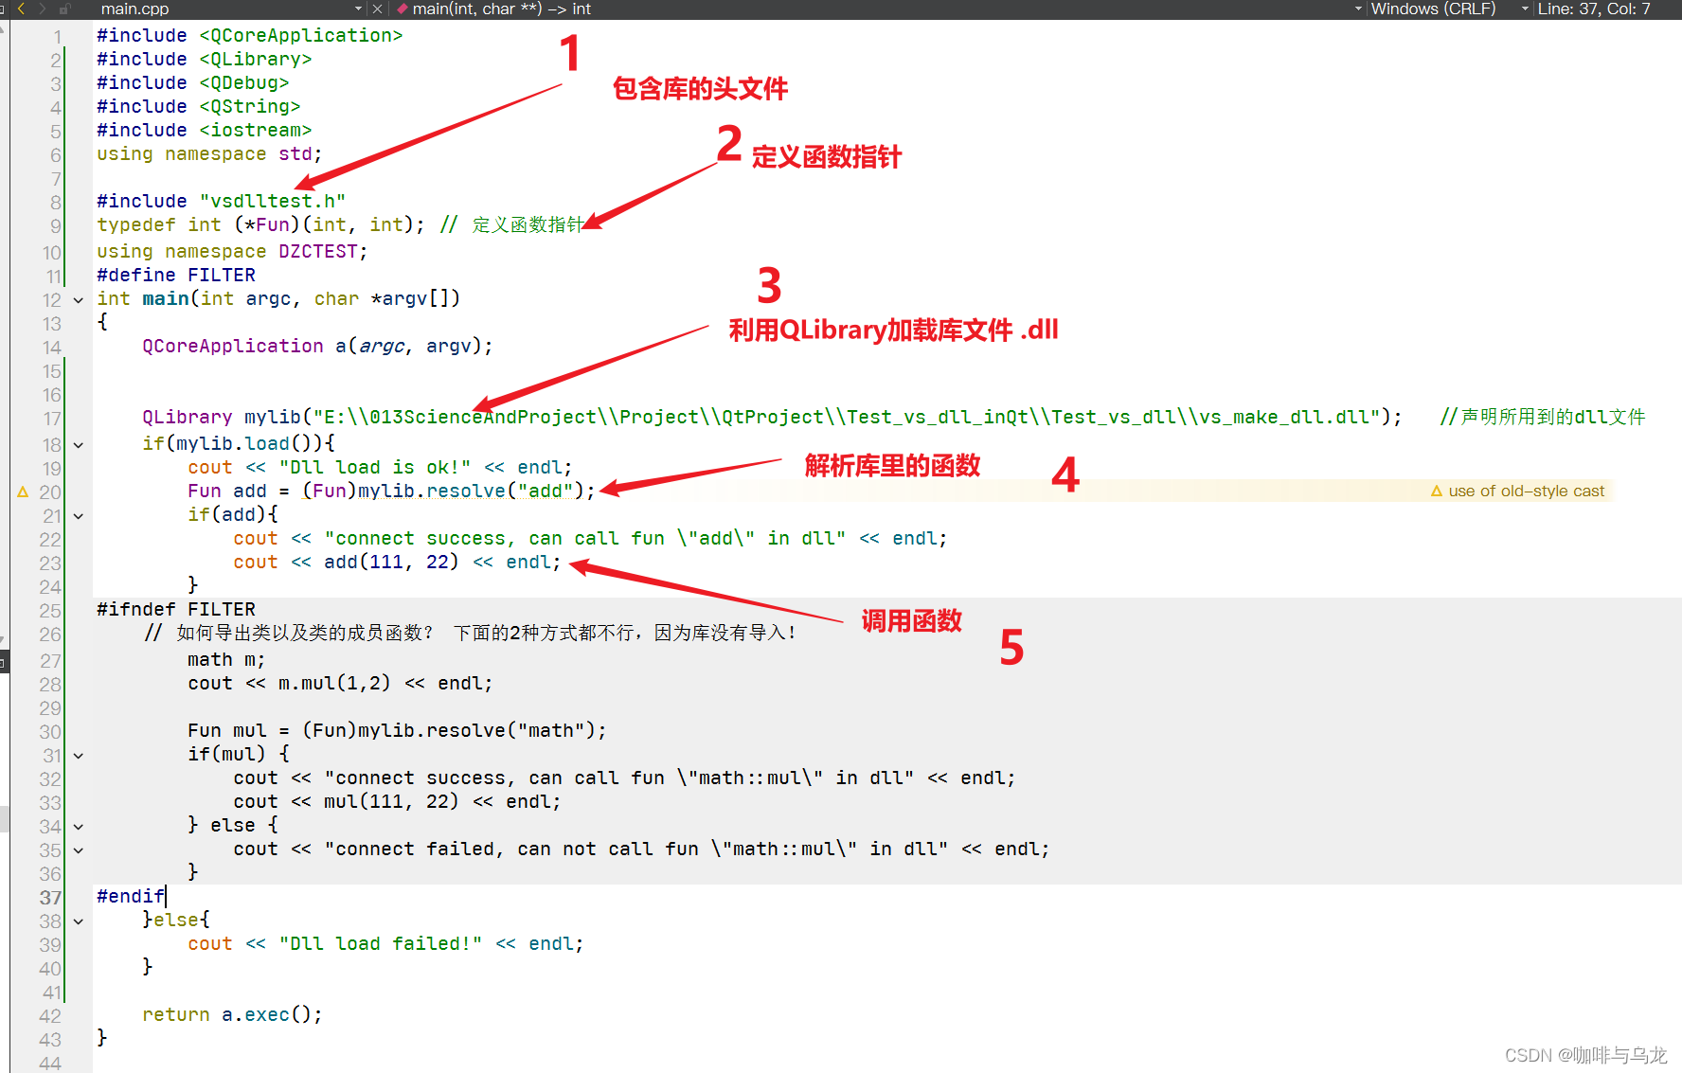Collapse the if(mul) block at line 31
1682x1073 pixels.
79,756
